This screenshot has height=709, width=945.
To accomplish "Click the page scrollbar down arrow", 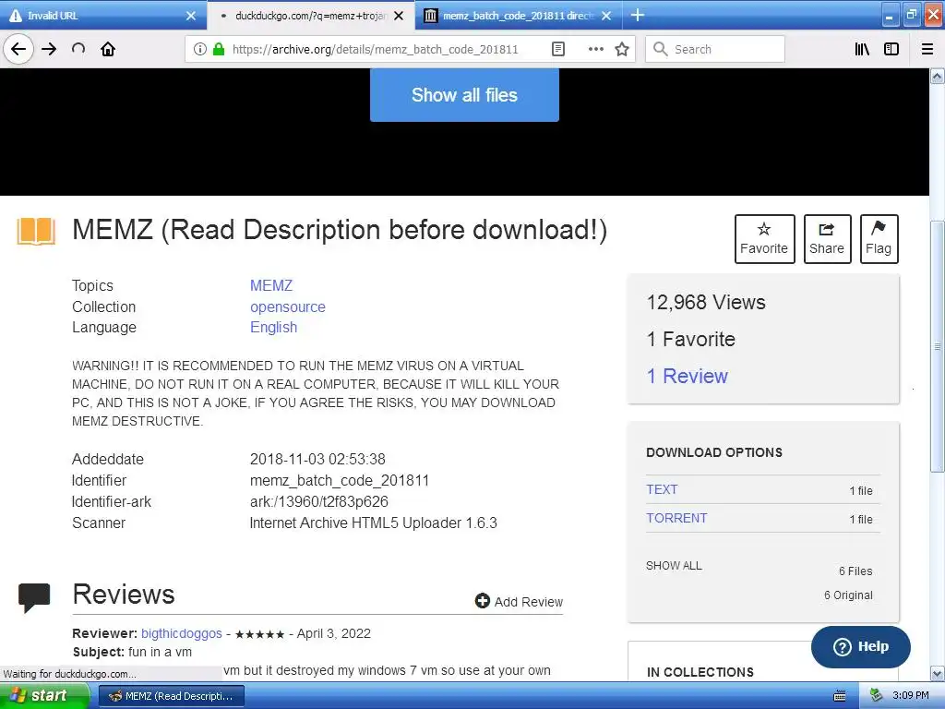I will click(x=937, y=673).
